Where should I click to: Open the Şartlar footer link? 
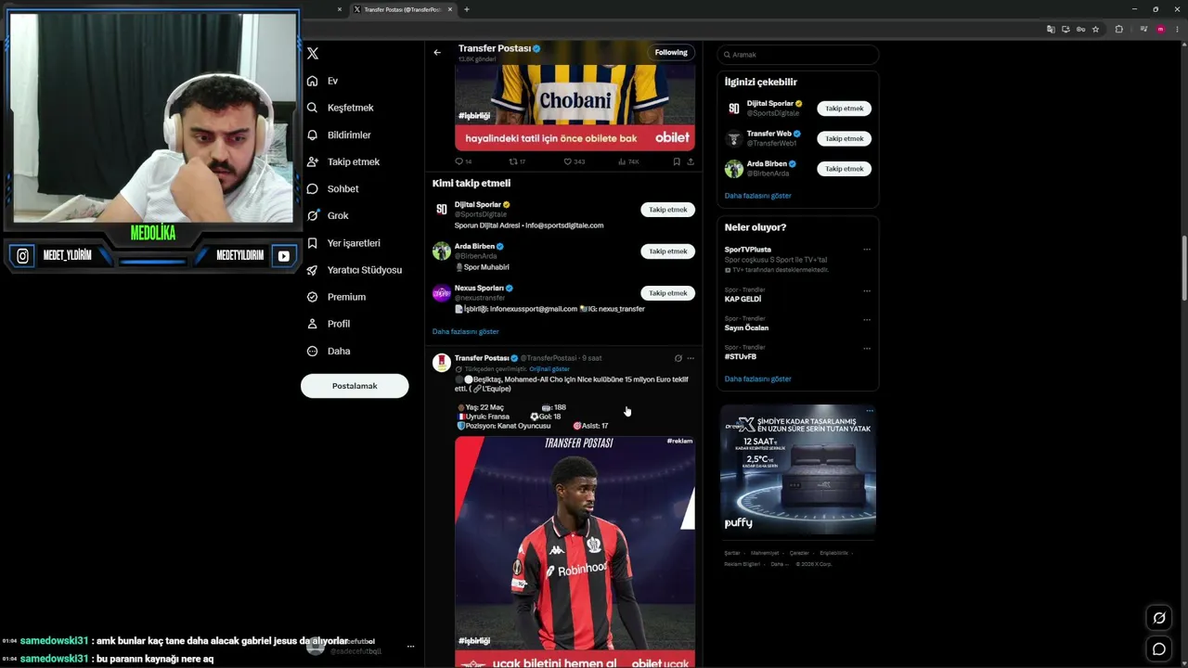tap(732, 553)
